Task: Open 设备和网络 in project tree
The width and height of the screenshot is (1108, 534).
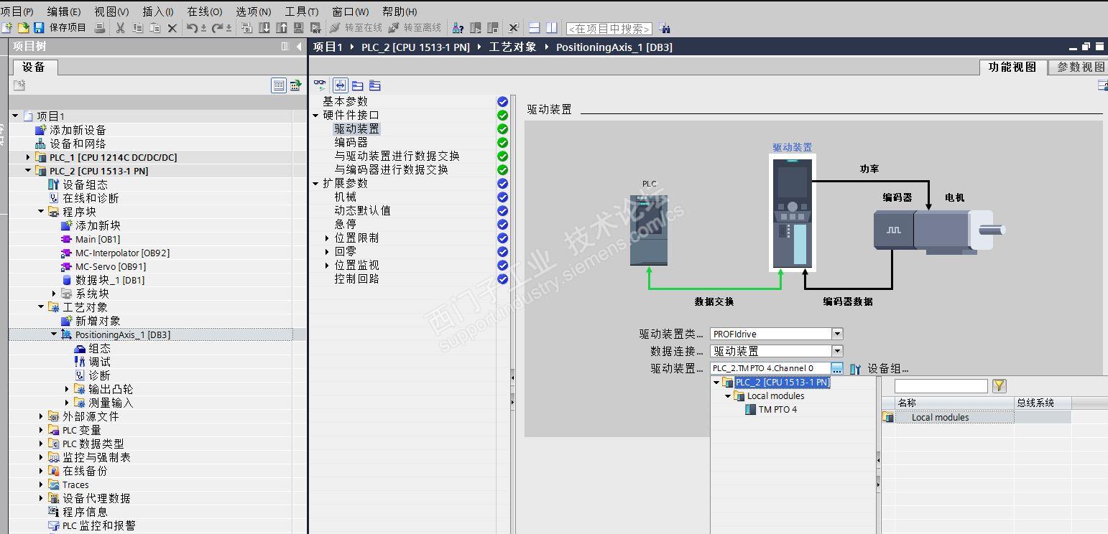Action: pyautogui.click(x=78, y=144)
